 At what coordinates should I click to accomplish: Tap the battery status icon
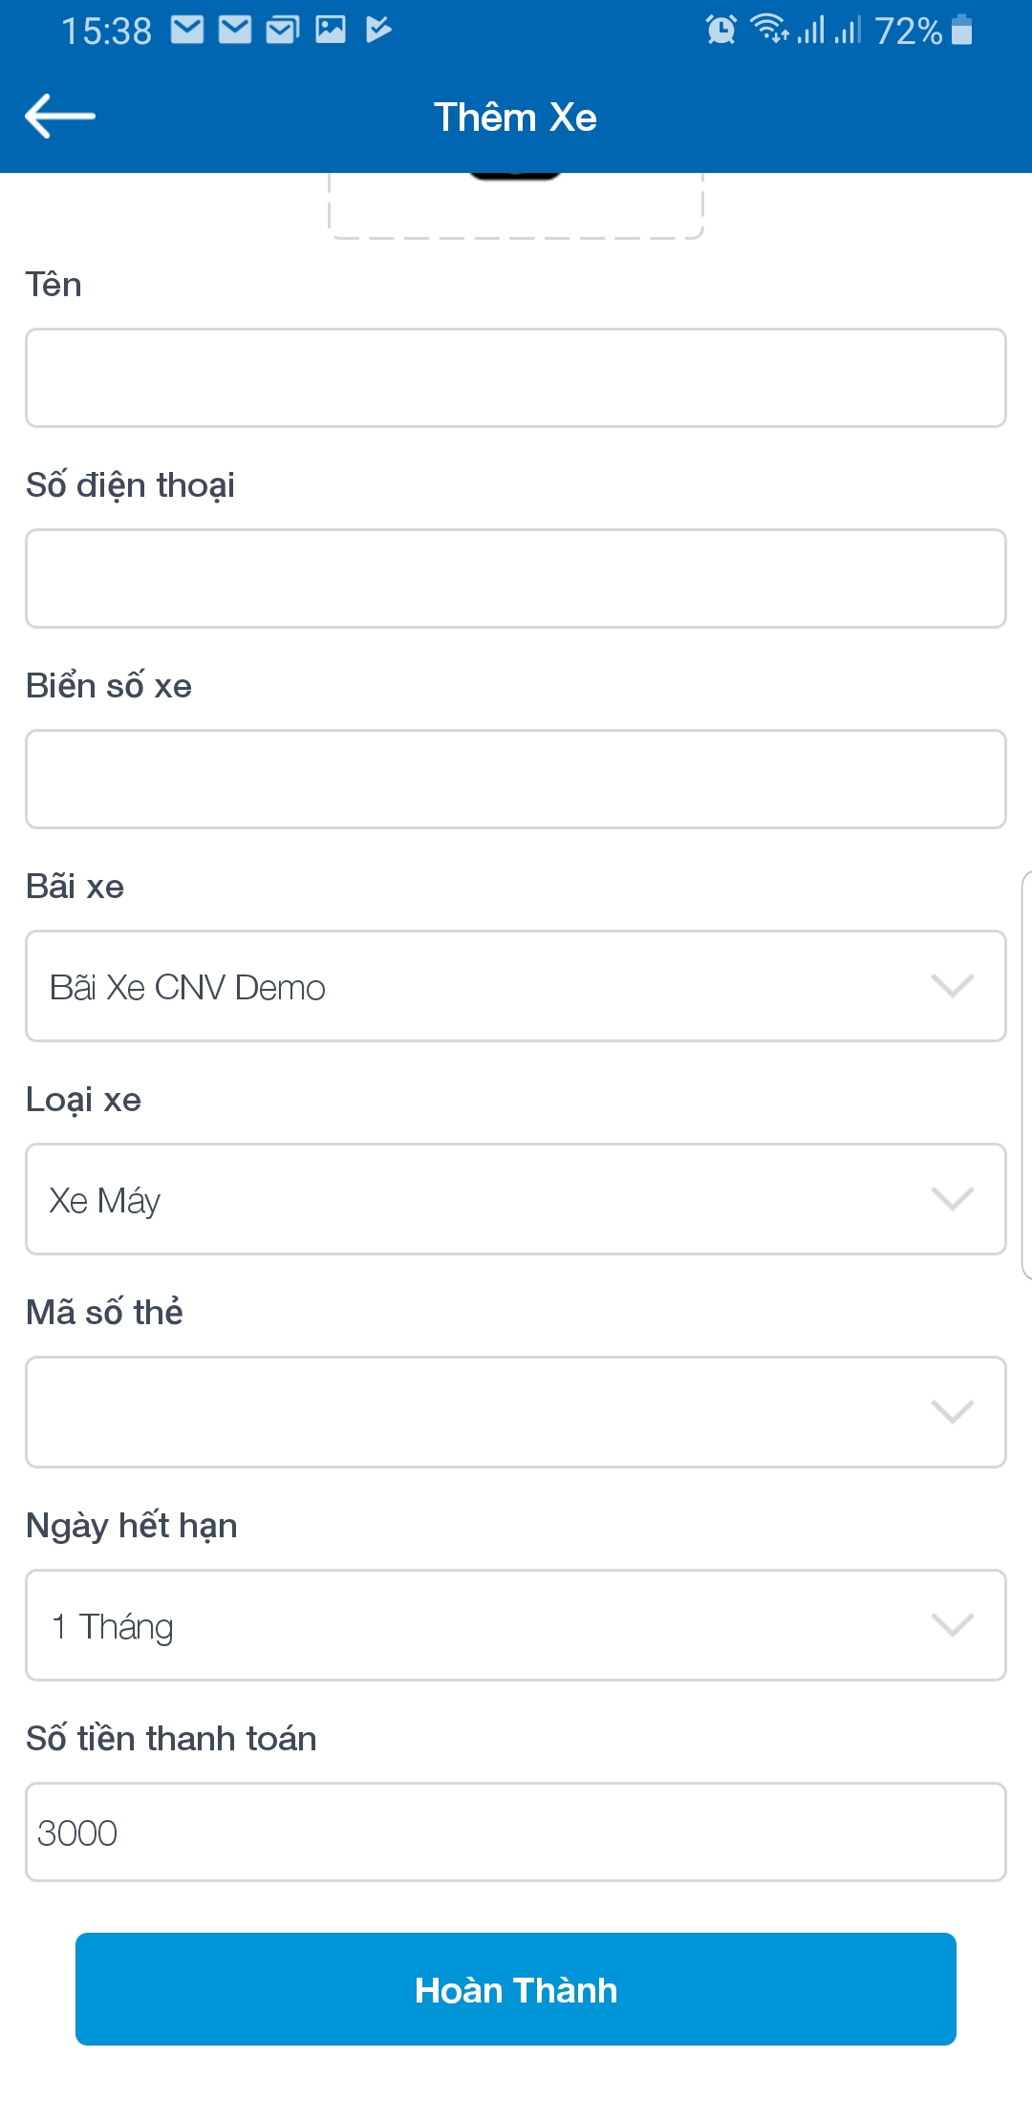click(x=962, y=31)
